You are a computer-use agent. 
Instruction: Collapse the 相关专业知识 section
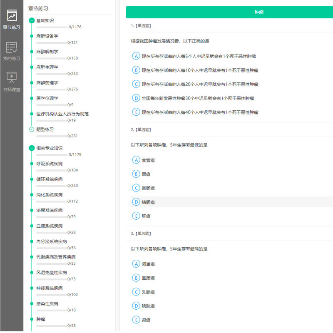click(32, 148)
